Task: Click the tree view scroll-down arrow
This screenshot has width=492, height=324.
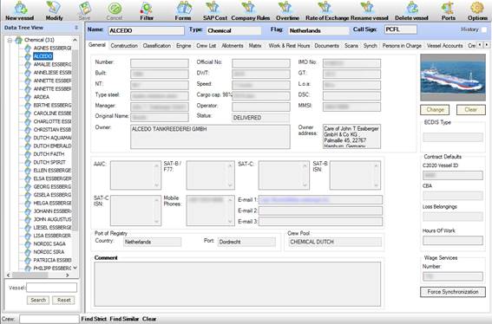Action: tap(75, 269)
